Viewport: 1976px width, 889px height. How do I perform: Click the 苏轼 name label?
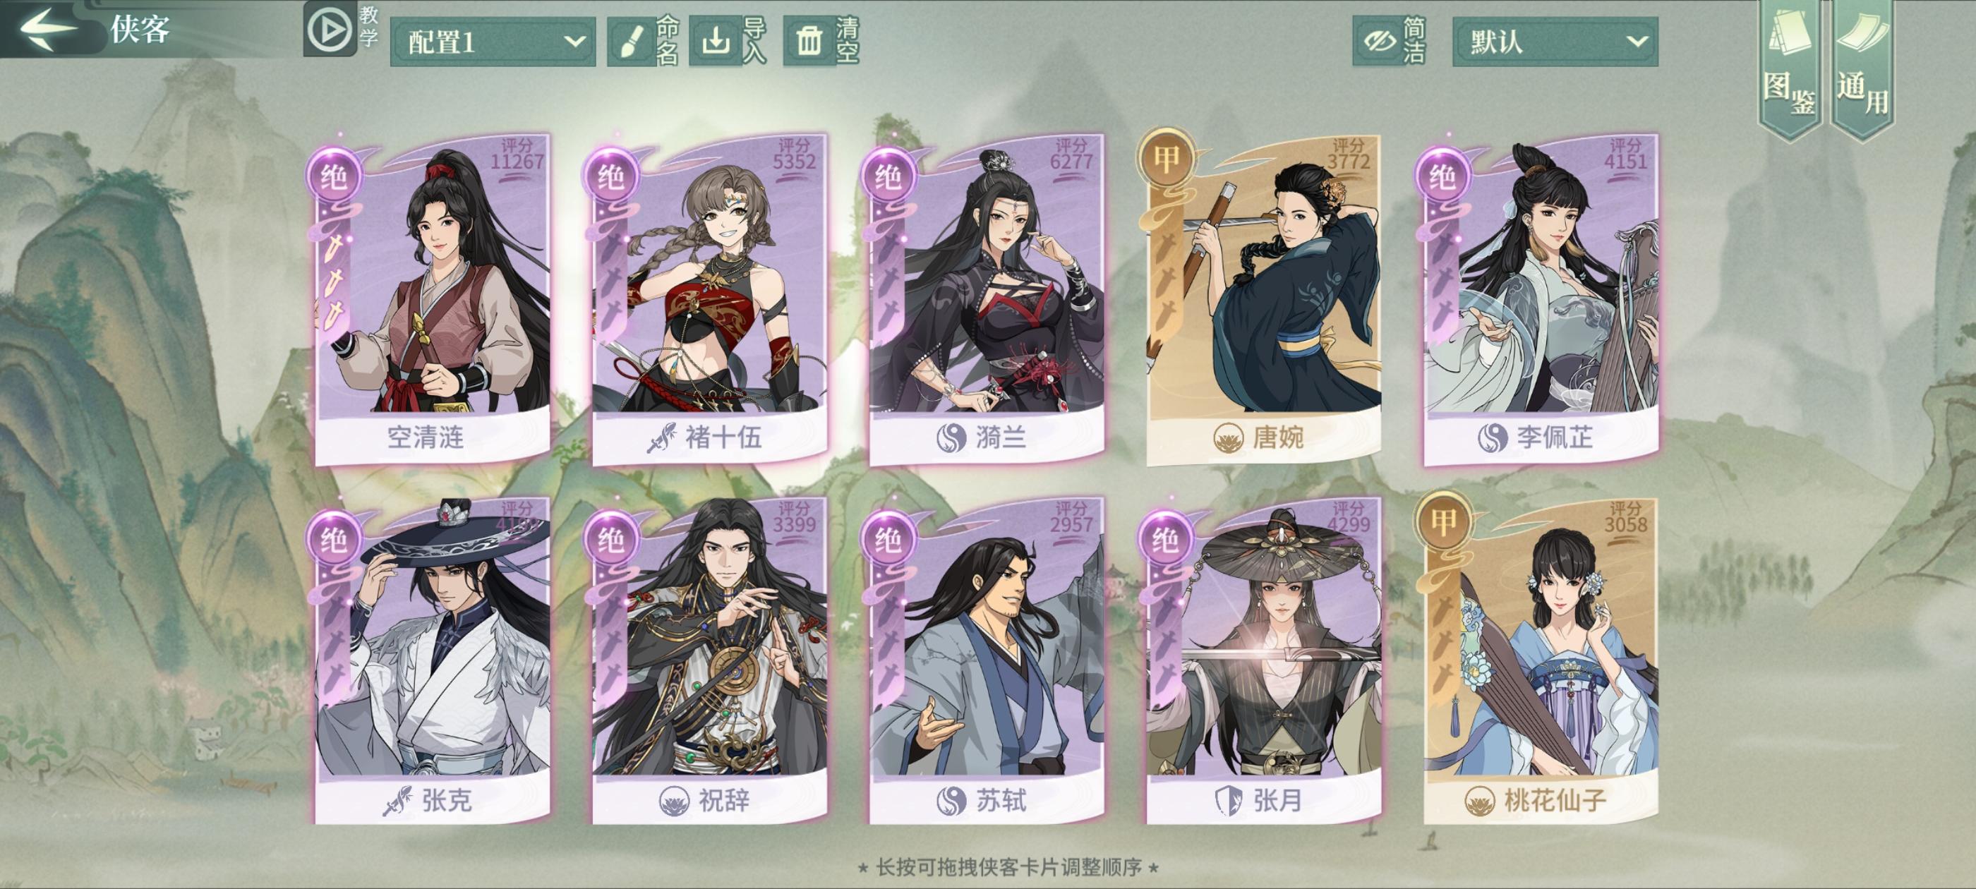pyautogui.click(x=1001, y=801)
